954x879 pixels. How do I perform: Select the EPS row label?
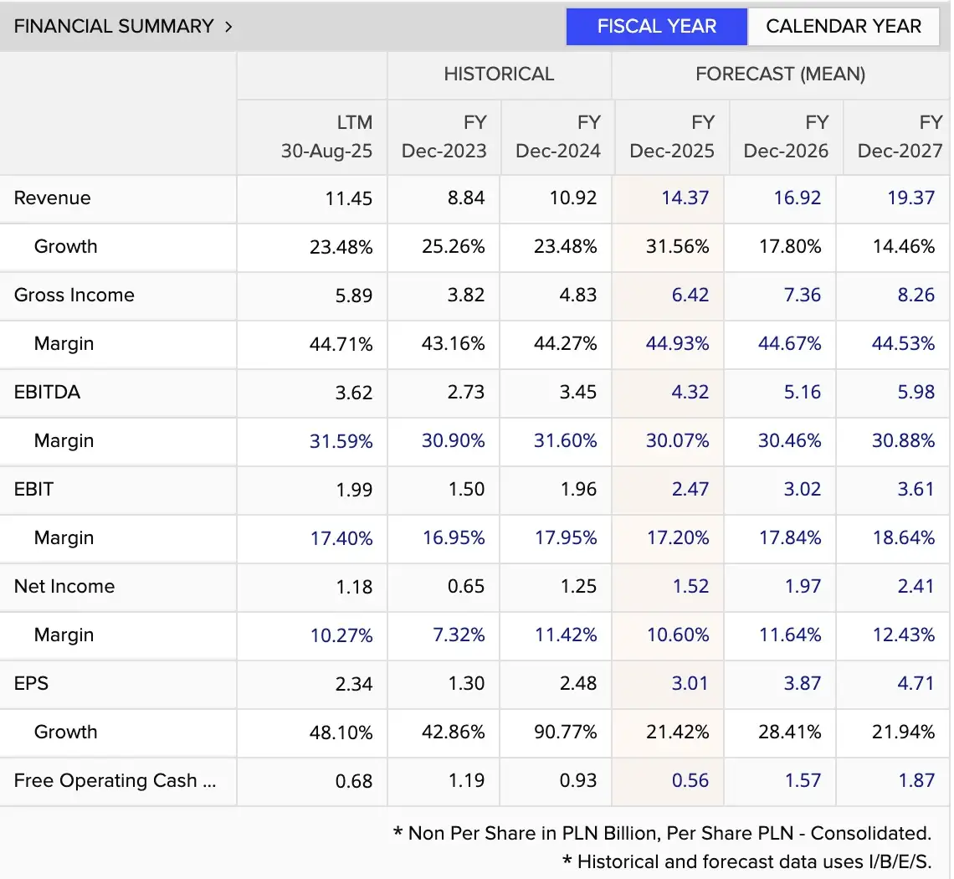31,684
